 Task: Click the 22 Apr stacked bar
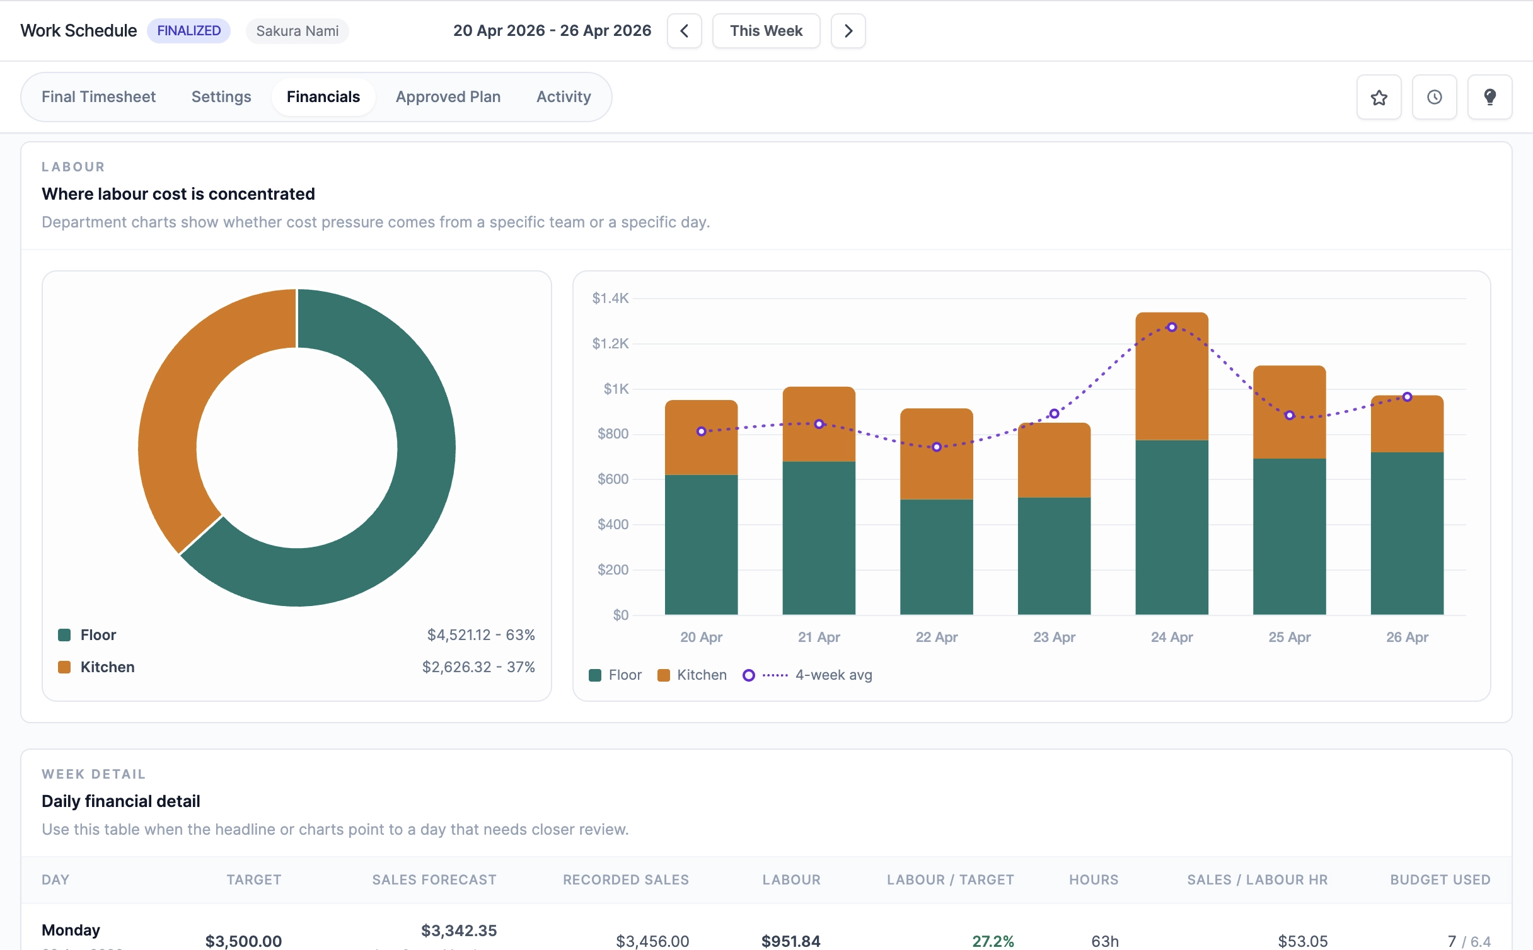[x=936, y=512]
